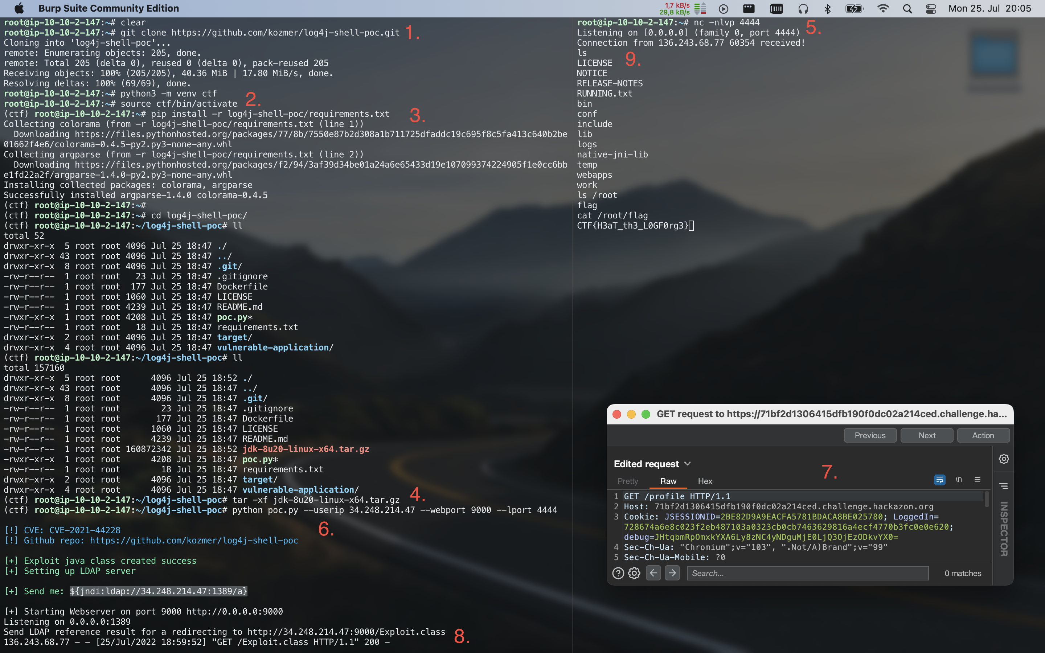Open the Inspector settings gear
The width and height of the screenshot is (1045, 653).
(1004, 459)
